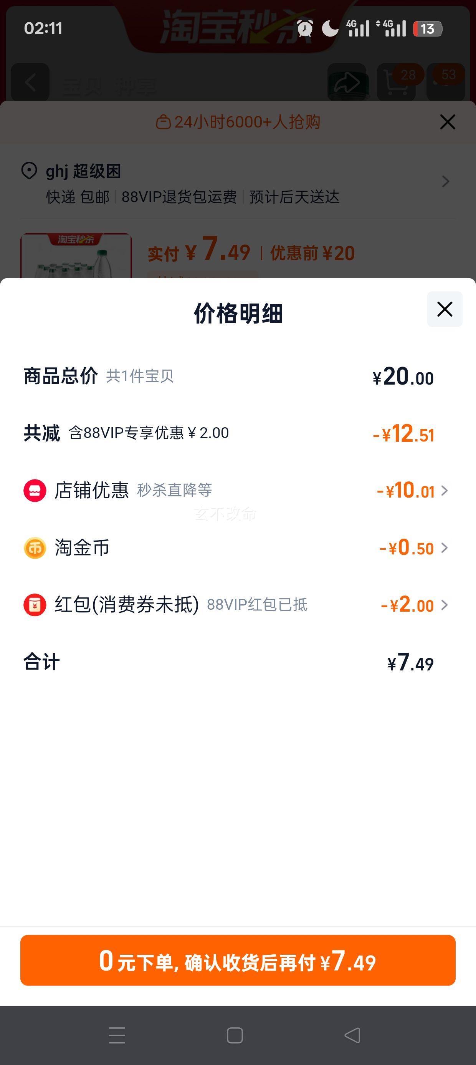Tap the Android home square button
The width and height of the screenshot is (476, 1065).
pos(235,1035)
